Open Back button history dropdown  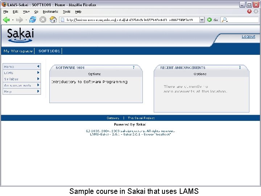(13, 20)
